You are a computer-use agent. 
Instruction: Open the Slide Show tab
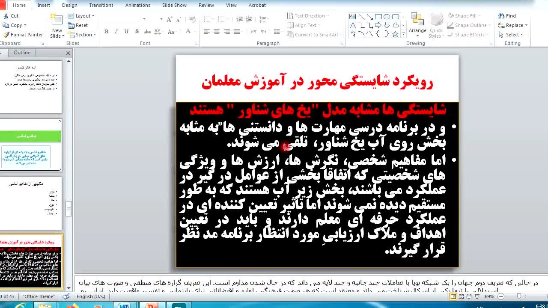[174, 5]
